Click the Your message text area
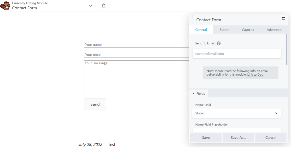This screenshot has width=291, height=147. [137, 77]
